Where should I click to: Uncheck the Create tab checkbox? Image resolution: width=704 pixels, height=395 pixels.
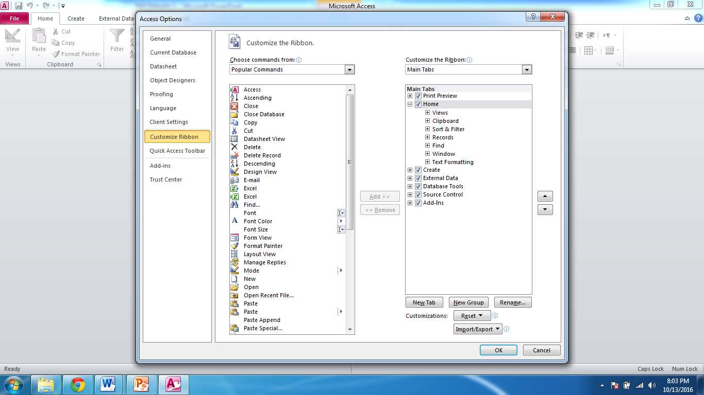point(418,170)
